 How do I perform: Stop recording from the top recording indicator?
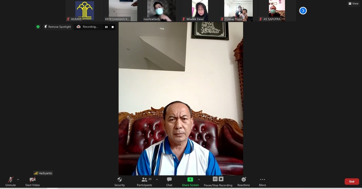[x=113, y=27]
